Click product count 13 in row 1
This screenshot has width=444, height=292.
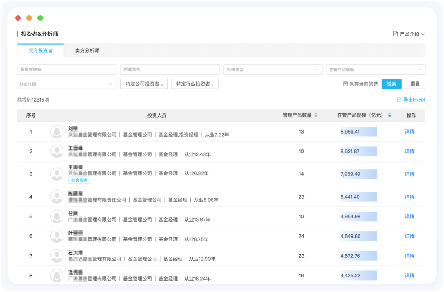[x=301, y=132]
